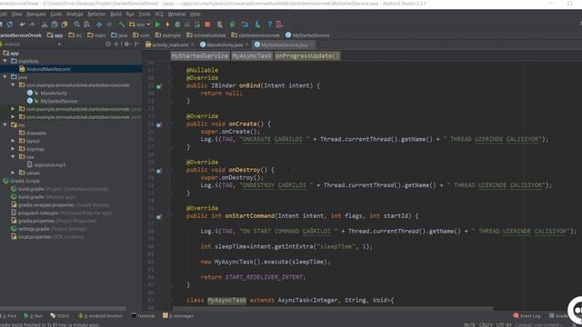Screen dimensions: 582x327
Task: Click the Sync (refresh) toolbar icon
Action: (10, 25)
